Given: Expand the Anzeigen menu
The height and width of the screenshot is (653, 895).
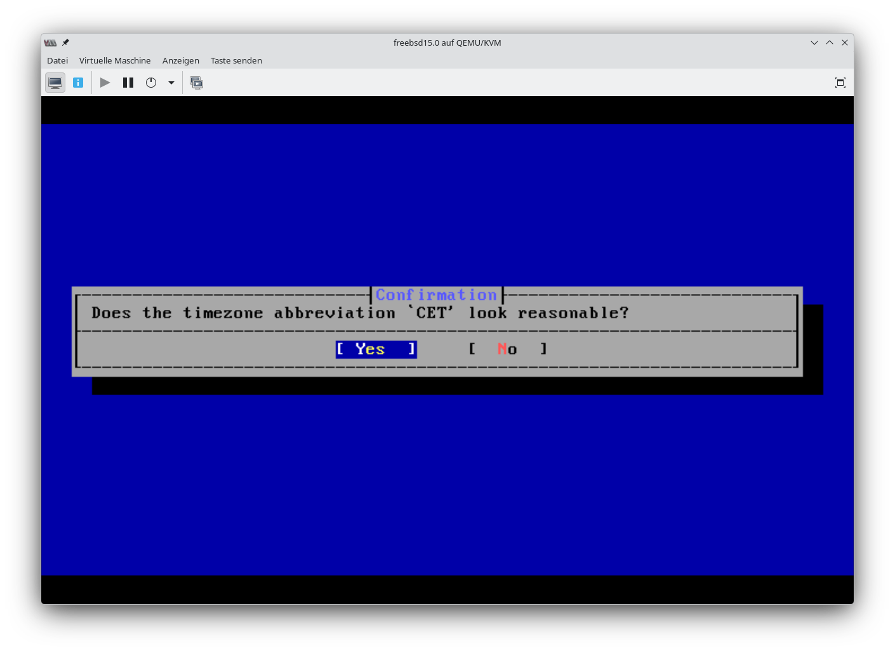Looking at the screenshot, I should click(x=181, y=60).
